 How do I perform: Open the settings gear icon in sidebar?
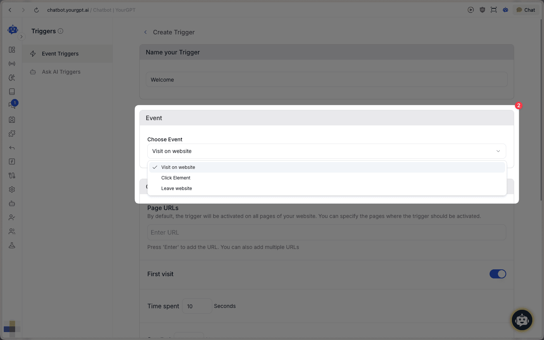pyautogui.click(x=12, y=190)
